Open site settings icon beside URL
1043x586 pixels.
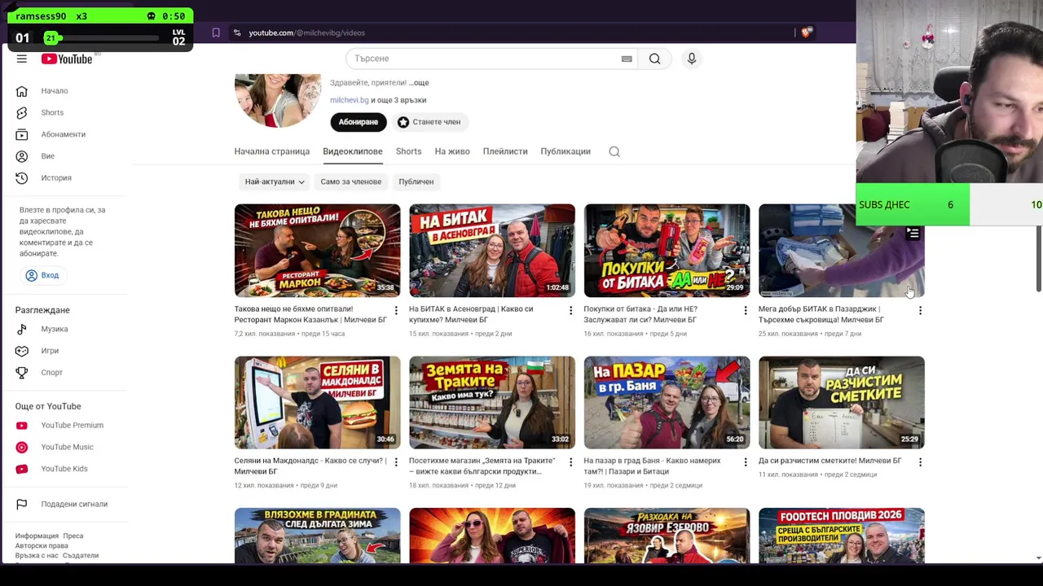pos(237,33)
